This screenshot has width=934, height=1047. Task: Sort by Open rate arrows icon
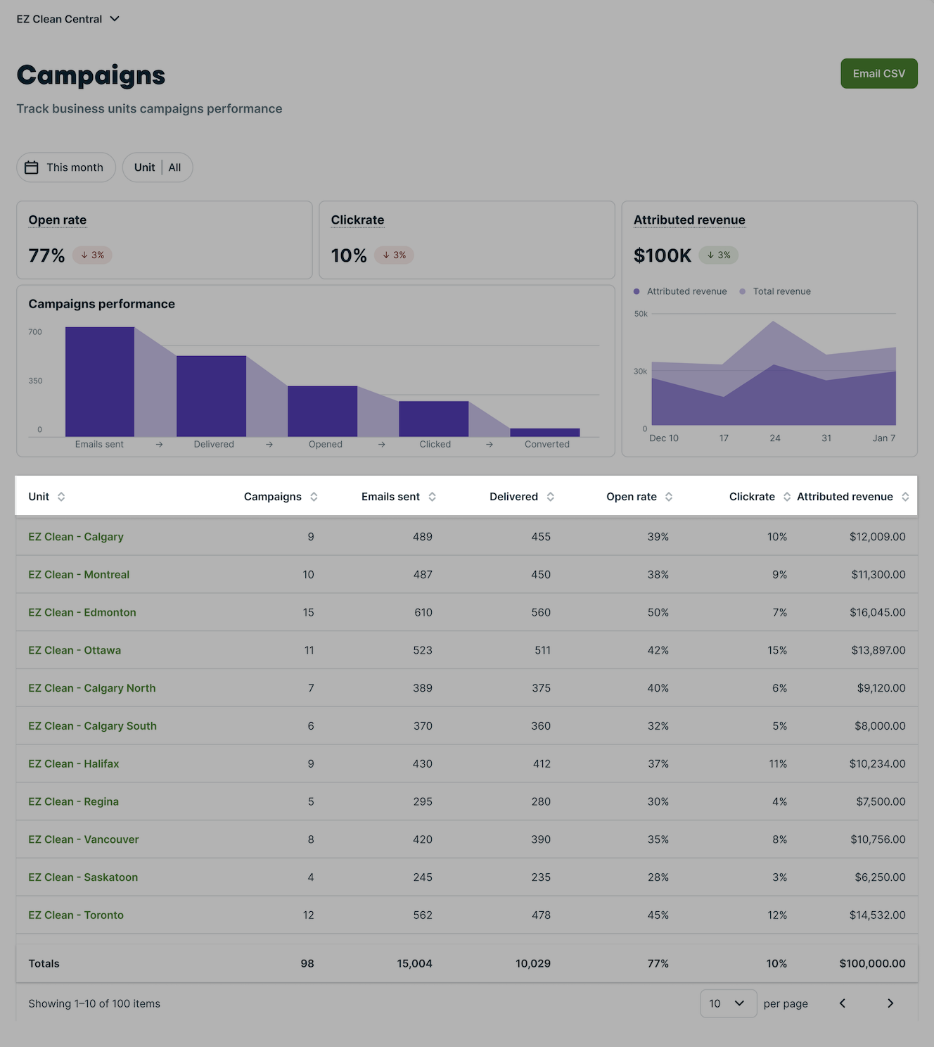click(668, 497)
